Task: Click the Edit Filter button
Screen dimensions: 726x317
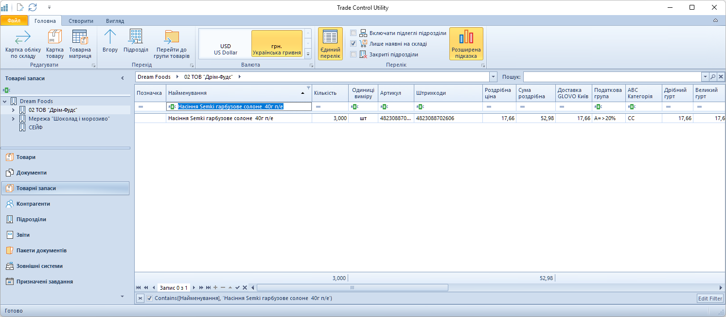Action: point(710,298)
